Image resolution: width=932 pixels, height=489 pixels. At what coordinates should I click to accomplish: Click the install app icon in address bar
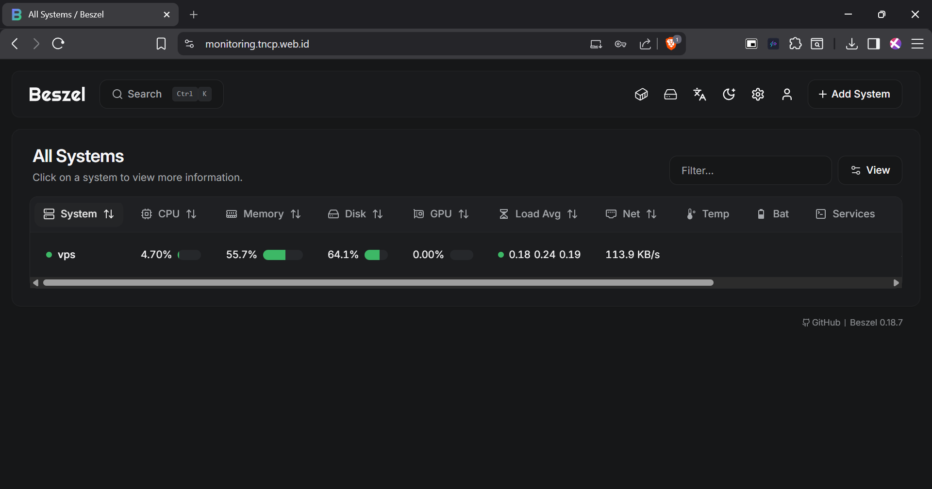point(596,44)
